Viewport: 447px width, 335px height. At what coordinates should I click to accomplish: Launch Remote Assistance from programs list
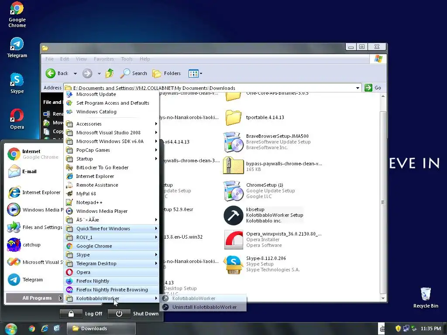pyautogui.click(x=111, y=185)
